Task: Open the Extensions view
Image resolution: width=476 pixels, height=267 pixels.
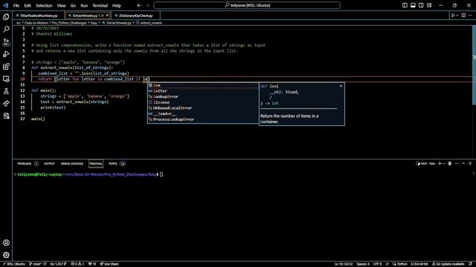Action: click(x=6, y=67)
